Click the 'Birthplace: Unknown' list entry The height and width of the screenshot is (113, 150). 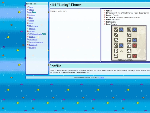[x=123, y=17]
